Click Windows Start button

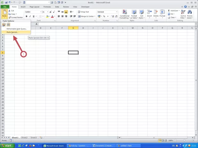(8, 145)
